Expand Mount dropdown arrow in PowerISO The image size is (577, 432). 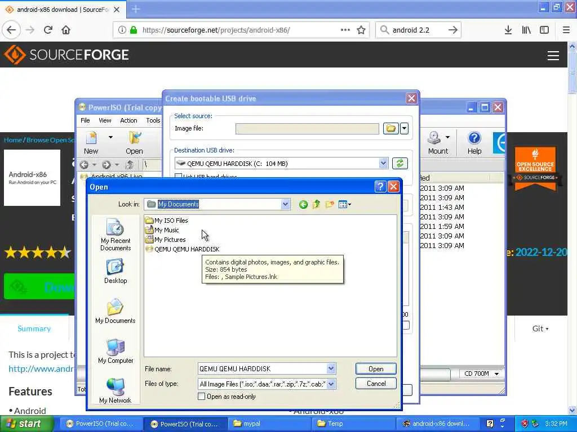447,137
